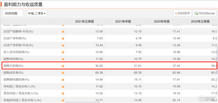Click 导出到excel export button
The image size is (218, 103).
(x=205, y=13)
